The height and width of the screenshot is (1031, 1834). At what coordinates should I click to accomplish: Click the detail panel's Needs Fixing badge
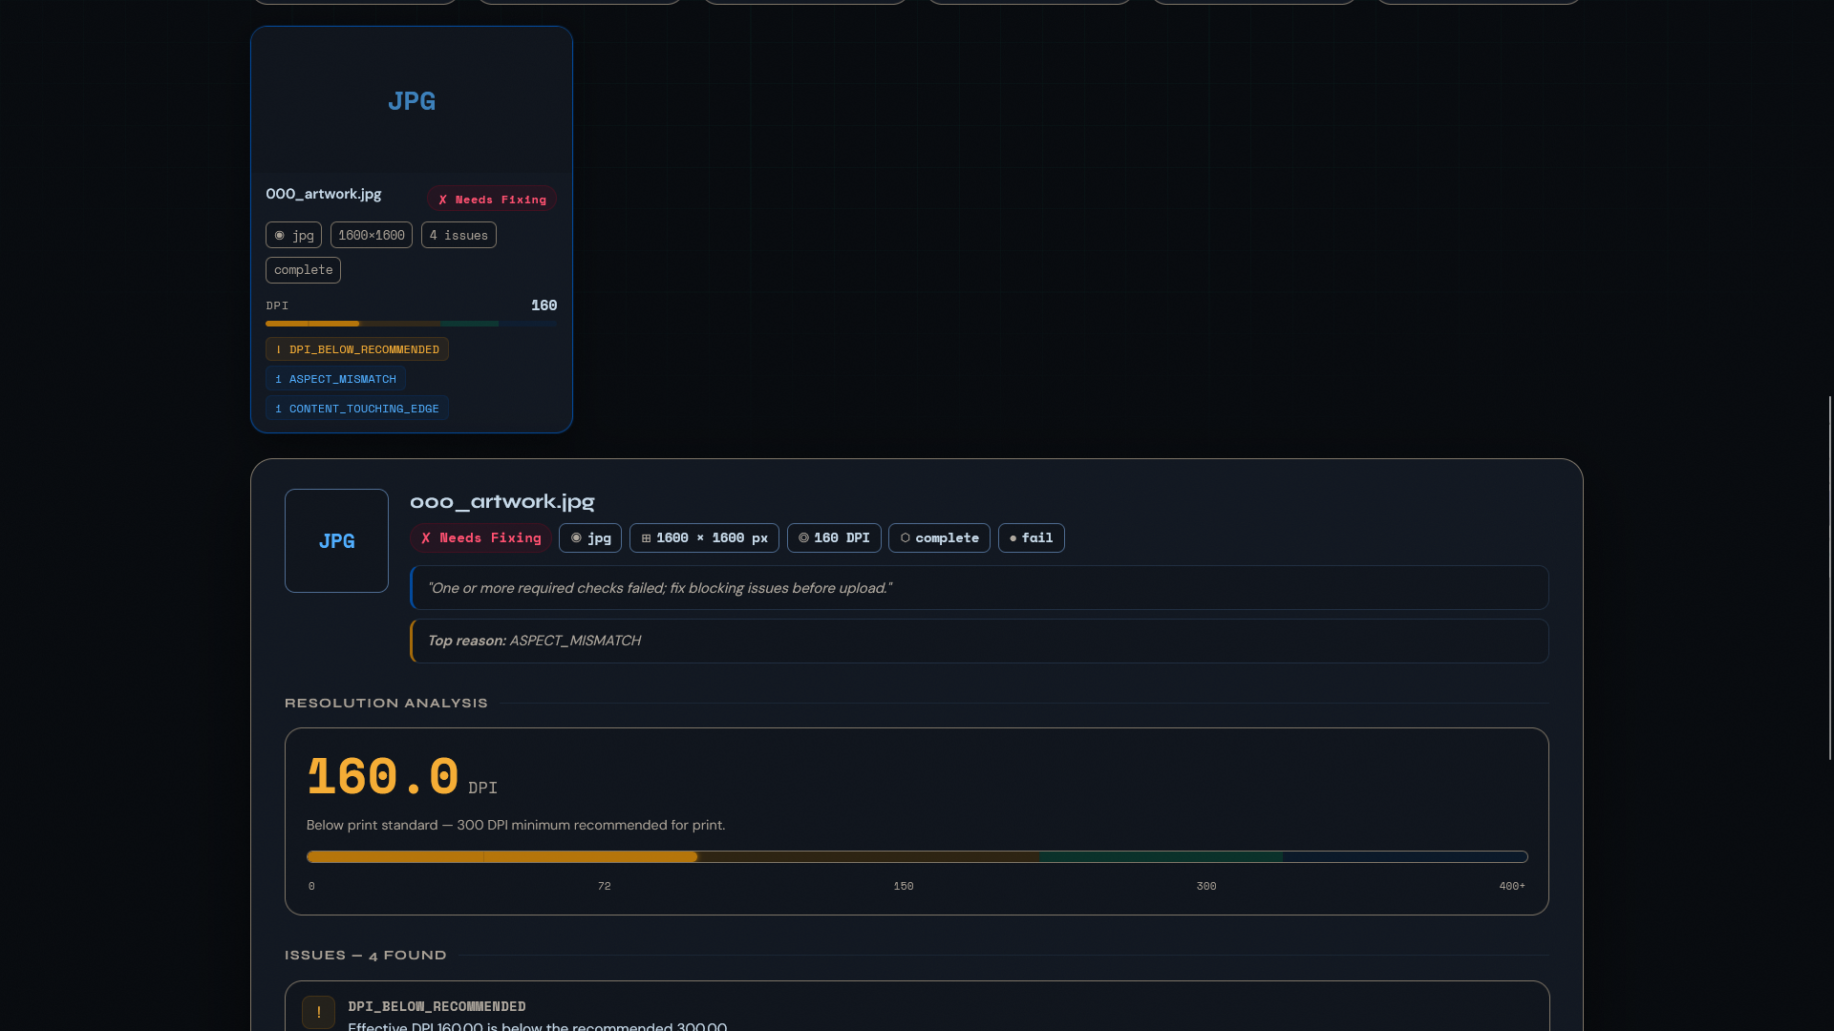pyautogui.click(x=480, y=538)
